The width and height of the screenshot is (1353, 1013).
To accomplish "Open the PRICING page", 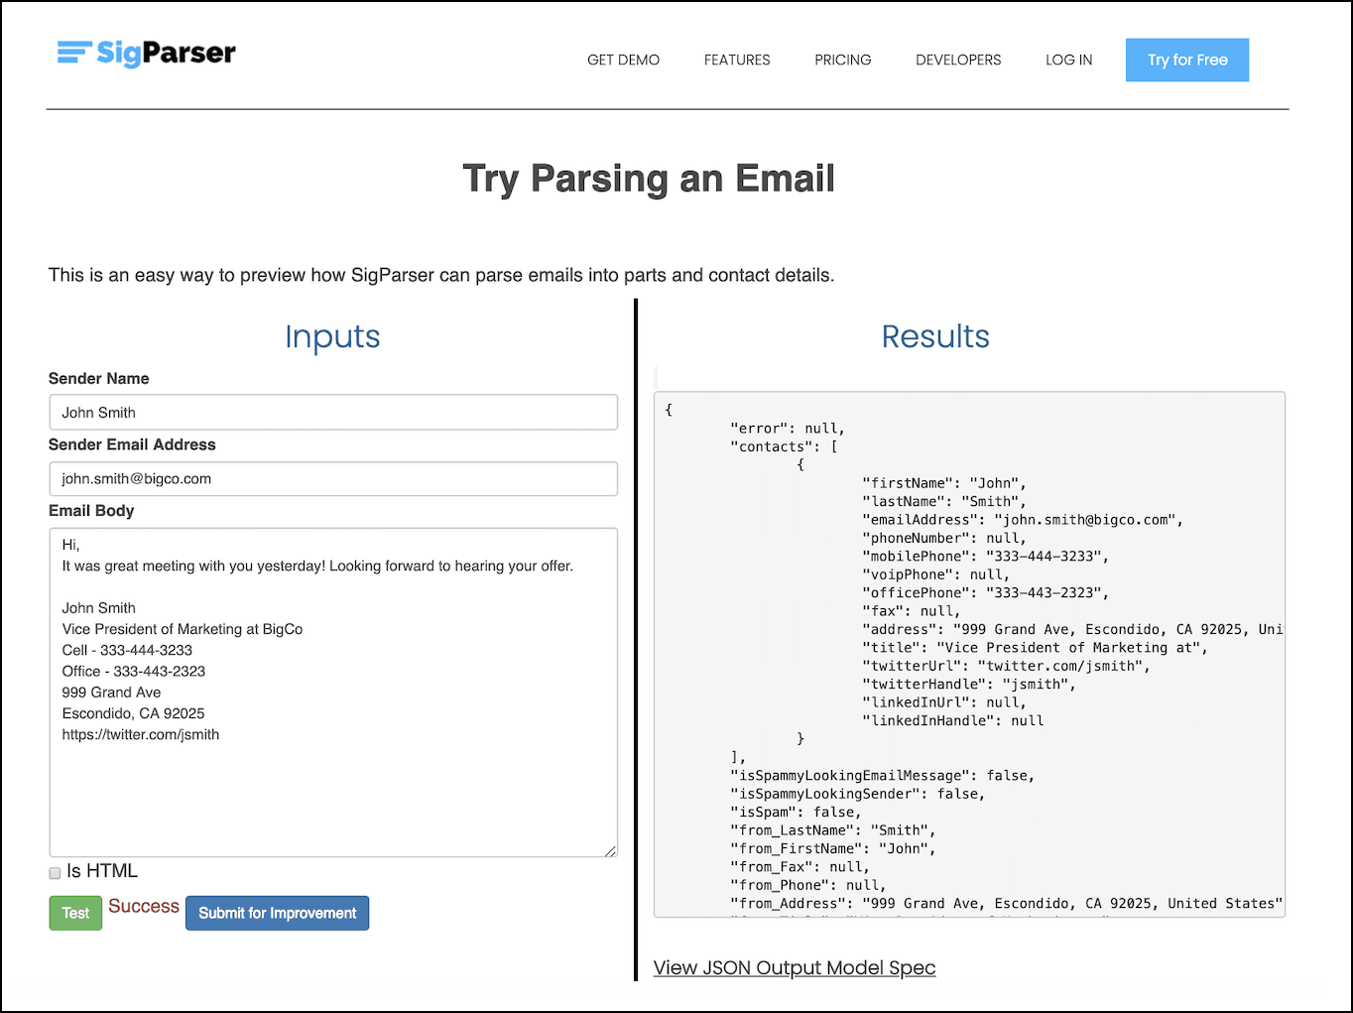I will (843, 61).
